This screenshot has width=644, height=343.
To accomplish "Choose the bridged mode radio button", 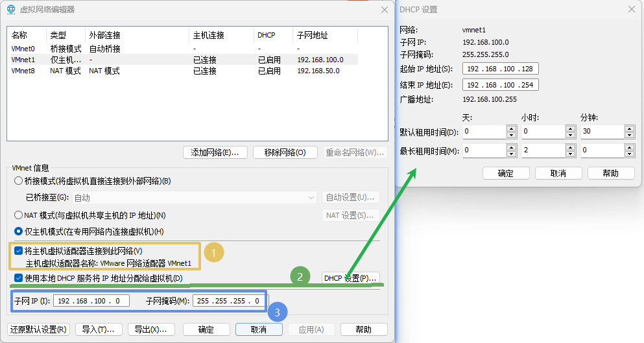I will [19, 181].
